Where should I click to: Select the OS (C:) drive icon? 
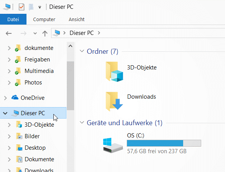(113, 145)
